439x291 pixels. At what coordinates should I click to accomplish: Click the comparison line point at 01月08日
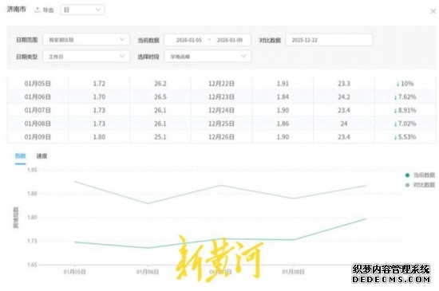coord(294,199)
